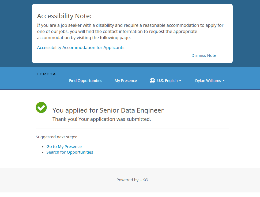260x197 pixels.
Task: Click the 'Suggested next steps' label
Action: pyautogui.click(x=56, y=137)
